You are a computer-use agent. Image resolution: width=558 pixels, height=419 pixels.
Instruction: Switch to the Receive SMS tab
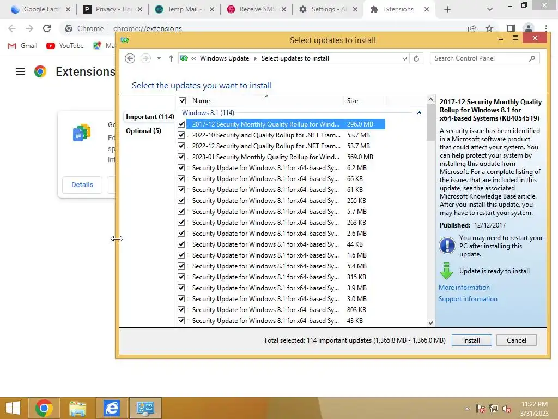tap(256, 9)
